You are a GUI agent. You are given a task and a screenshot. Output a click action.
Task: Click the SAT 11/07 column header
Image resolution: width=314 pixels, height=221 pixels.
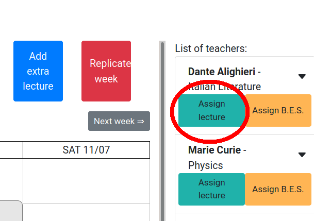coord(86,150)
